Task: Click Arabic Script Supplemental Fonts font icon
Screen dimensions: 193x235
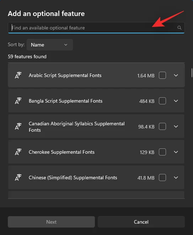Action: click(x=18, y=75)
